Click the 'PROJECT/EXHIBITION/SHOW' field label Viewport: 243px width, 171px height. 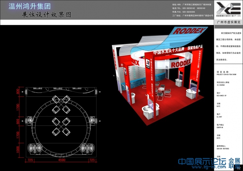(x=226, y=75)
